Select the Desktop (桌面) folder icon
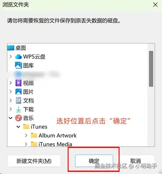This screenshot has width=162, height=174. (11, 48)
